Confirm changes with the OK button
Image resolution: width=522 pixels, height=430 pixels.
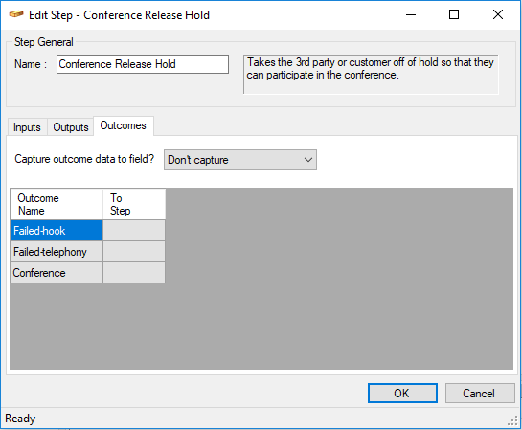coord(402,393)
